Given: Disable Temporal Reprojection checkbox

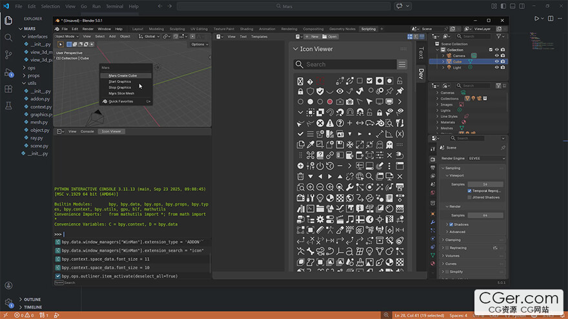Looking at the screenshot, I should click(470, 191).
